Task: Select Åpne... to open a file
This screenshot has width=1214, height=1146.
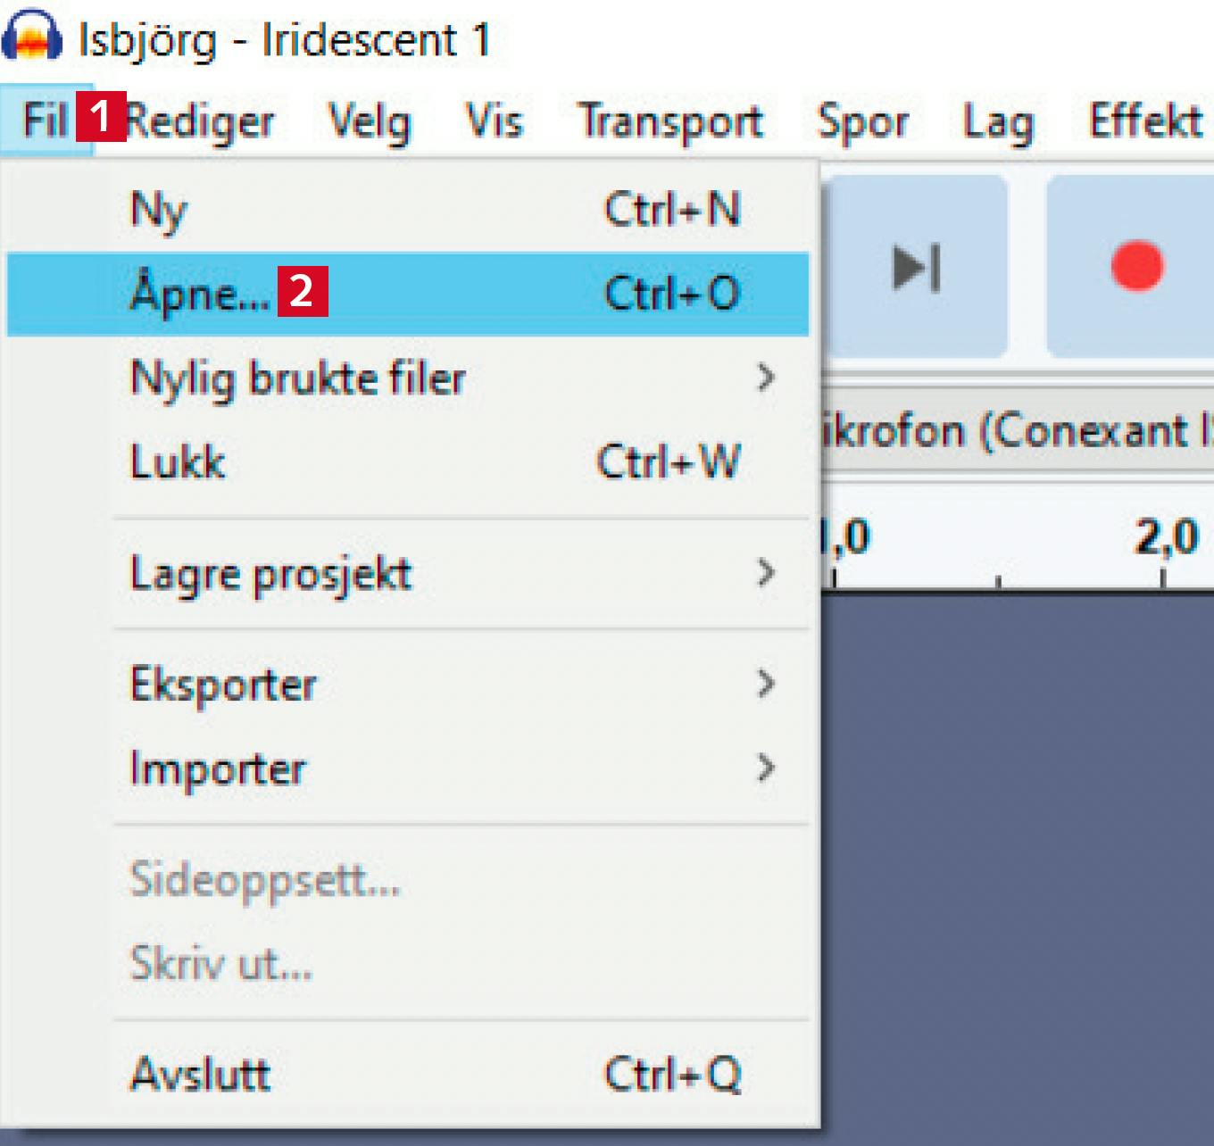Action: pyautogui.click(x=200, y=294)
